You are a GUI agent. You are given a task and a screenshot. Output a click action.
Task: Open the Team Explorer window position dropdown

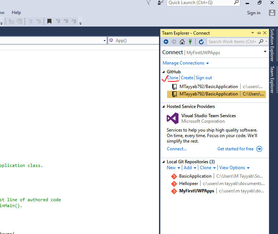pyautogui.click(x=253, y=33)
